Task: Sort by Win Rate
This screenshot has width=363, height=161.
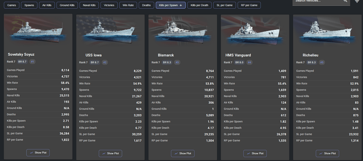Action: point(128,5)
